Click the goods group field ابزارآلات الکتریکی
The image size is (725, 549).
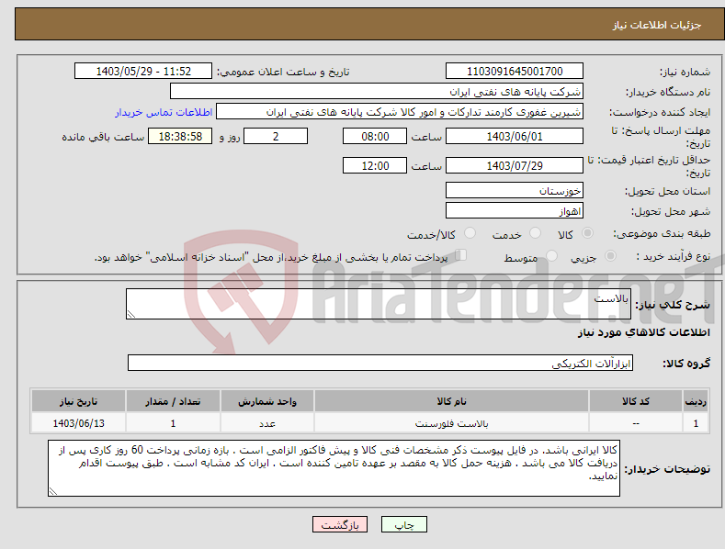pos(380,364)
